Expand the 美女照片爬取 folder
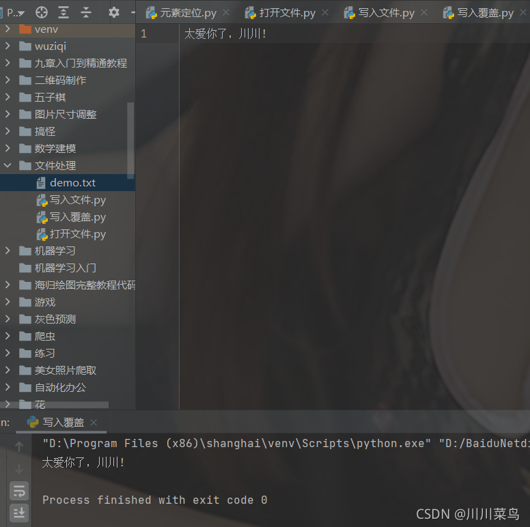 coord(8,370)
